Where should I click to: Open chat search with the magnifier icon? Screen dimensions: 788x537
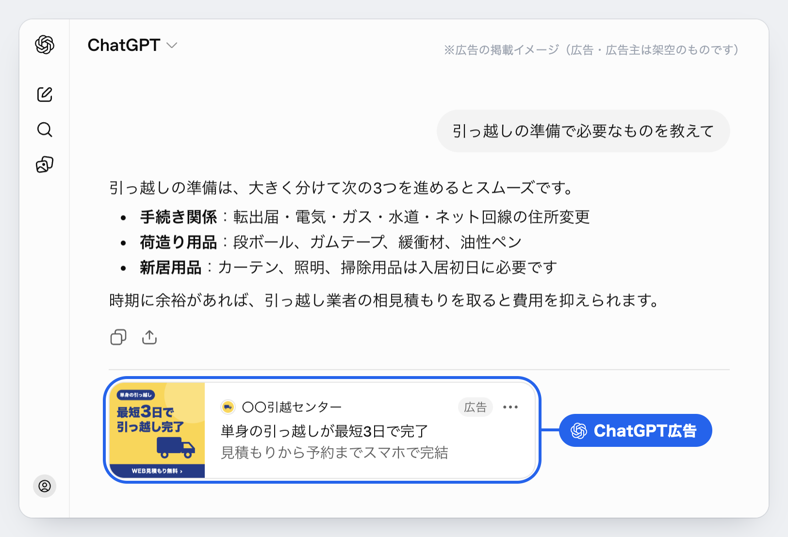(45, 129)
